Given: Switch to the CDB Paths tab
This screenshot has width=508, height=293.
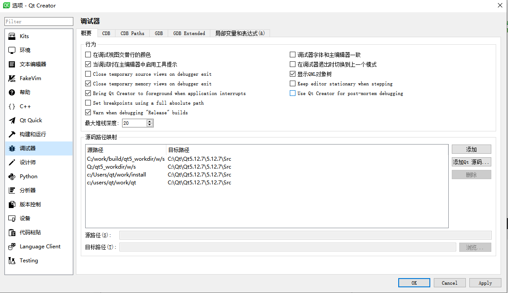Looking at the screenshot, I should [x=132, y=33].
